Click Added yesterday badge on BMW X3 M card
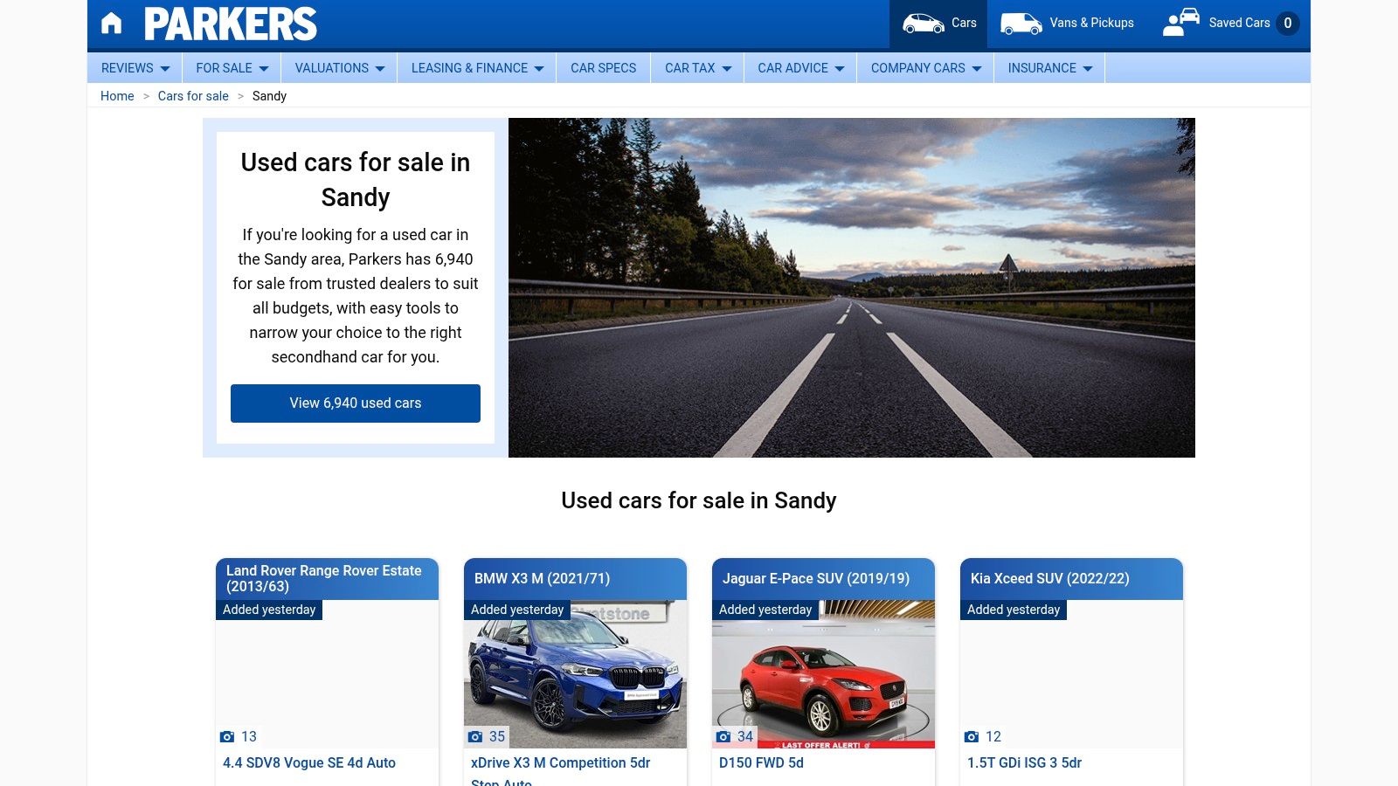The width and height of the screenshot is (1398, 786). (x=517, y=610)
